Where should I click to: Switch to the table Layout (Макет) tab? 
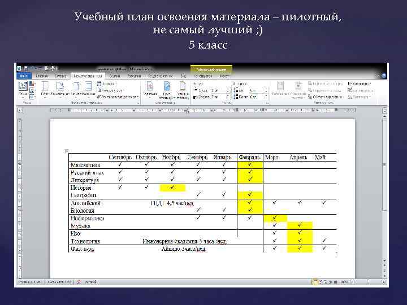(x=224, y=76)
